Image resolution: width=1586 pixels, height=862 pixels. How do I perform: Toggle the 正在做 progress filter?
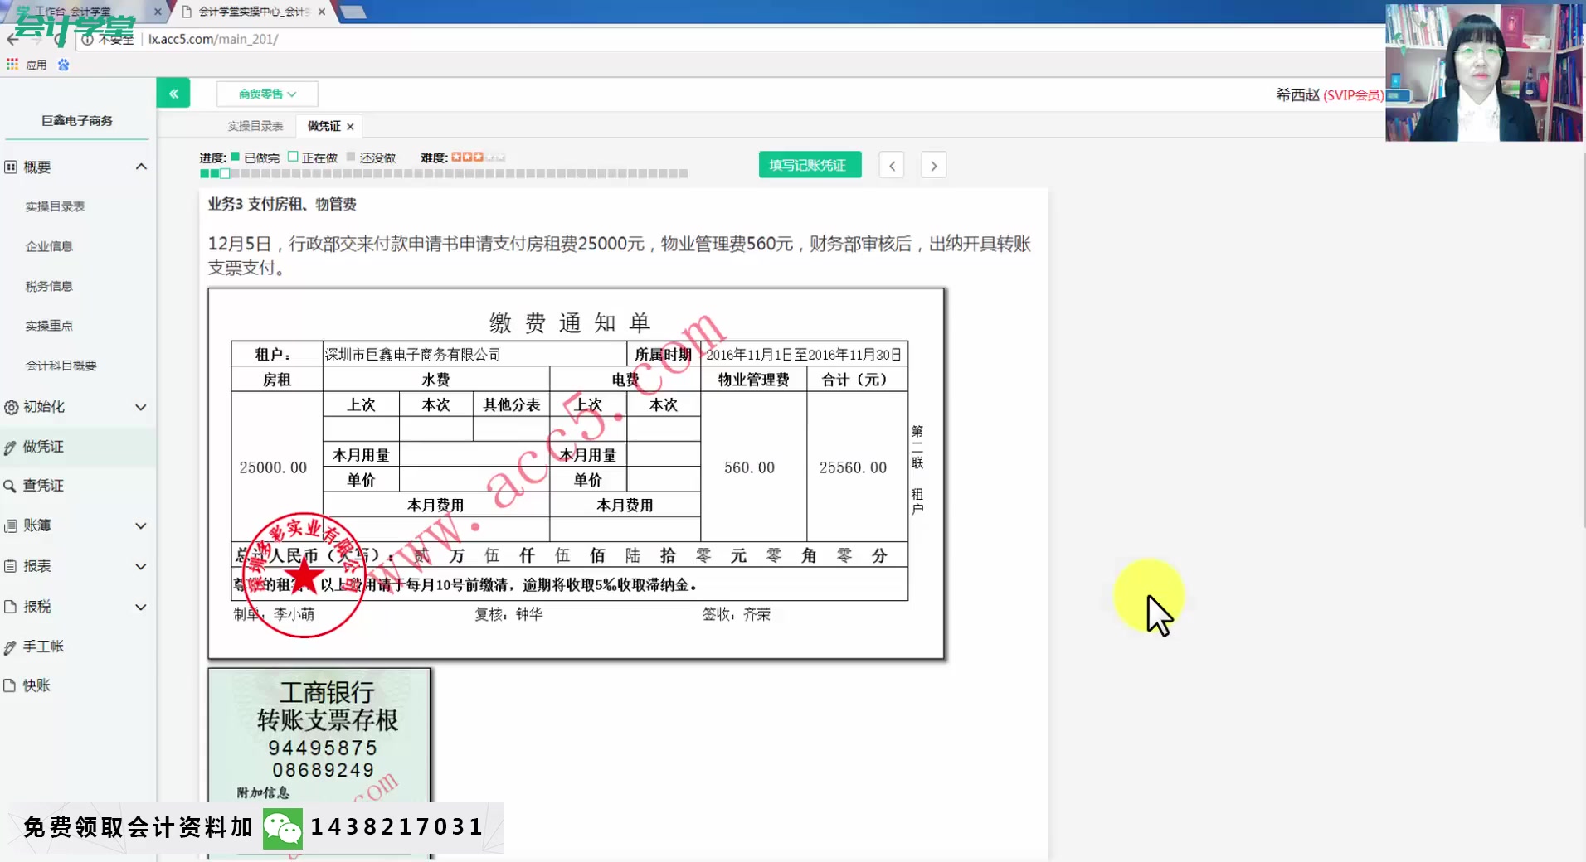(292, 156)
